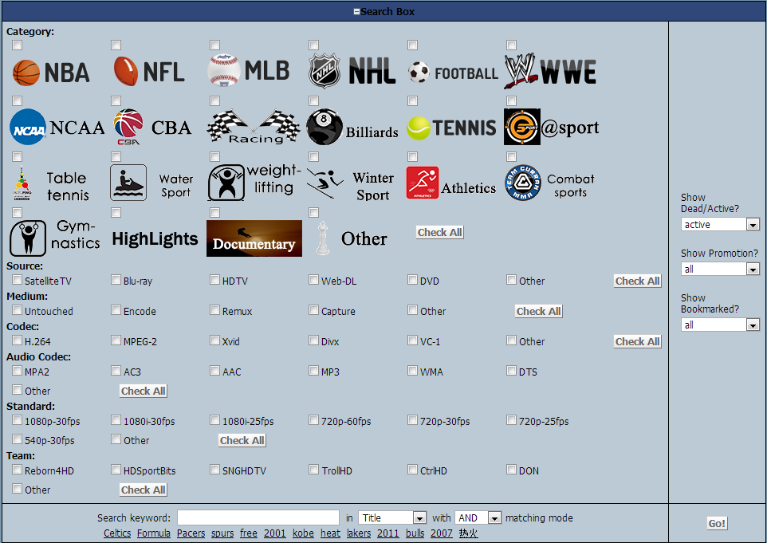Check the H.264 codec option
The height and width of the screenshot is (543, 767).
click(x=17, y=340)
